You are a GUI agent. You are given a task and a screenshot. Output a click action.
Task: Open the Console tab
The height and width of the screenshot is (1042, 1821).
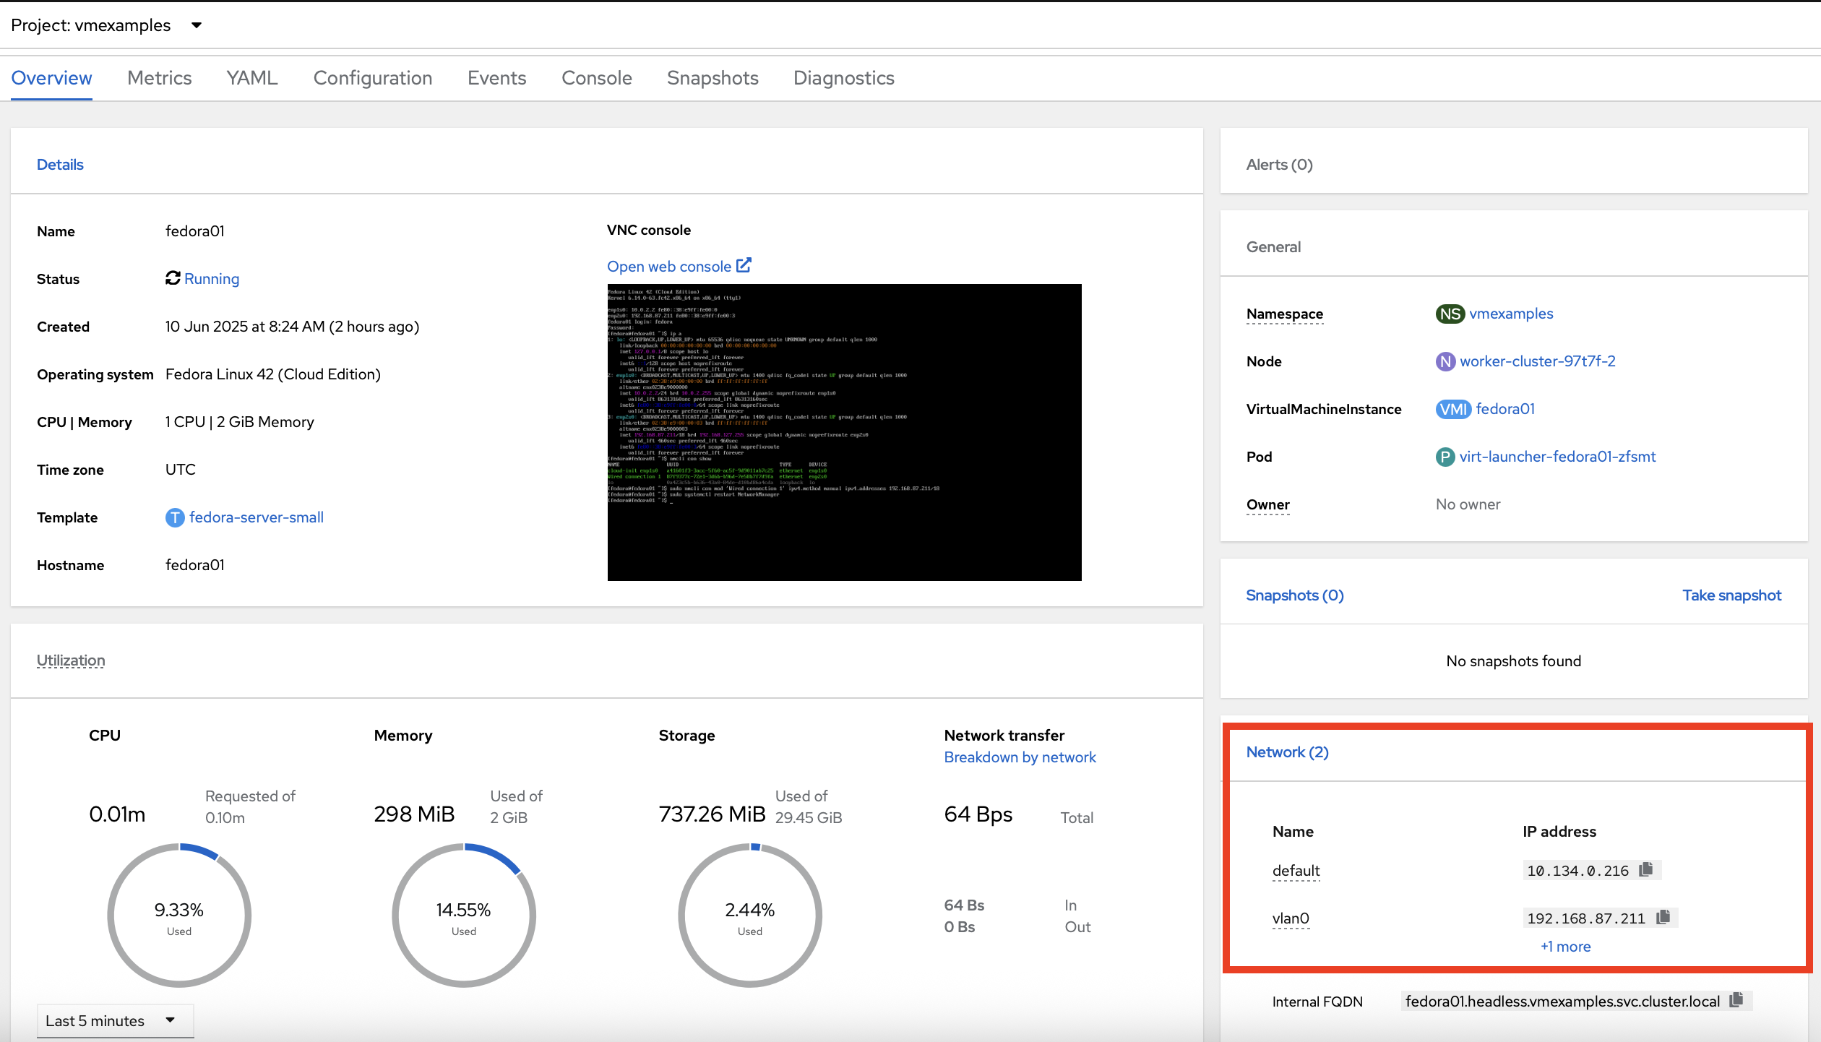coord(597,77)
